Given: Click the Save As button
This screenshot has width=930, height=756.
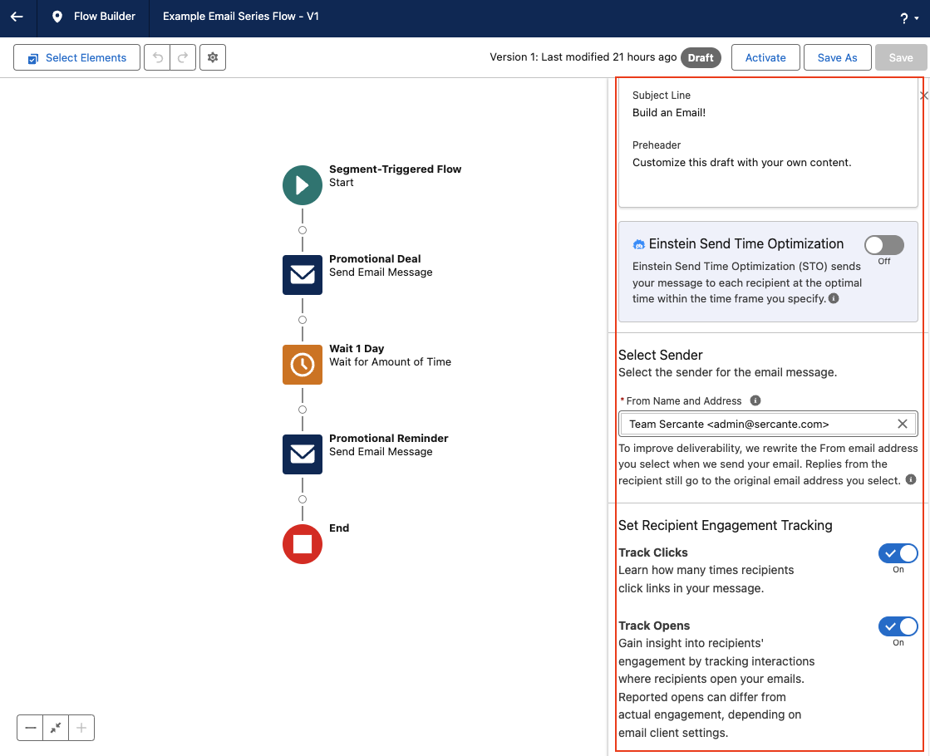Looking at the screenshot, I should (837, 57).
